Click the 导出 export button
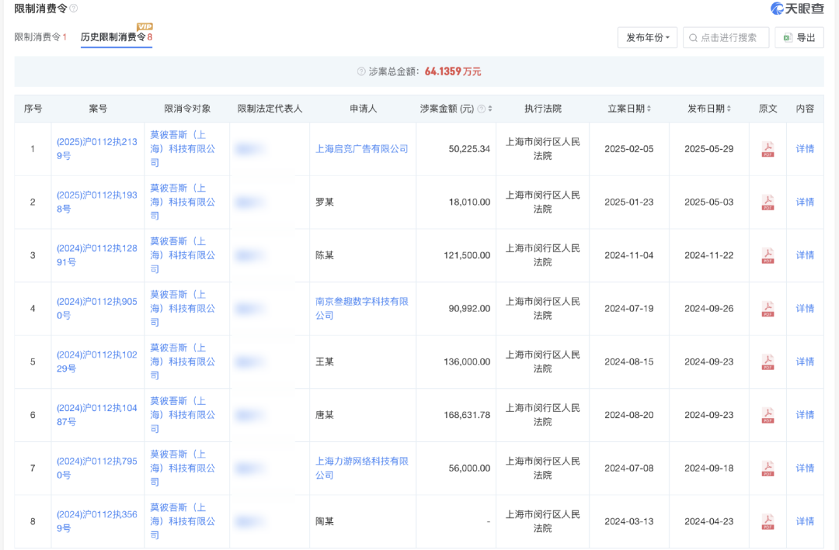The width and height of the screenshot is (839, 550). 799,37
